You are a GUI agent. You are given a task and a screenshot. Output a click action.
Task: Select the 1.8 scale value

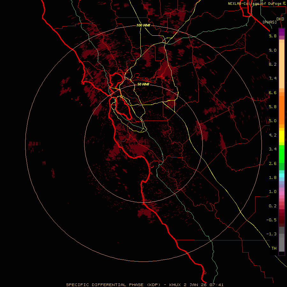pos(273,178)
